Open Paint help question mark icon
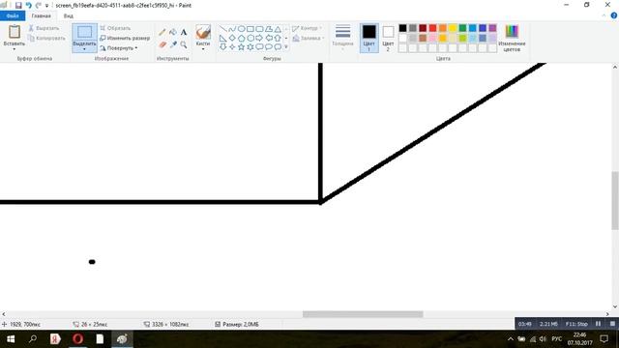619x348 pixels. pyautogui.click(x=614, y=15)
